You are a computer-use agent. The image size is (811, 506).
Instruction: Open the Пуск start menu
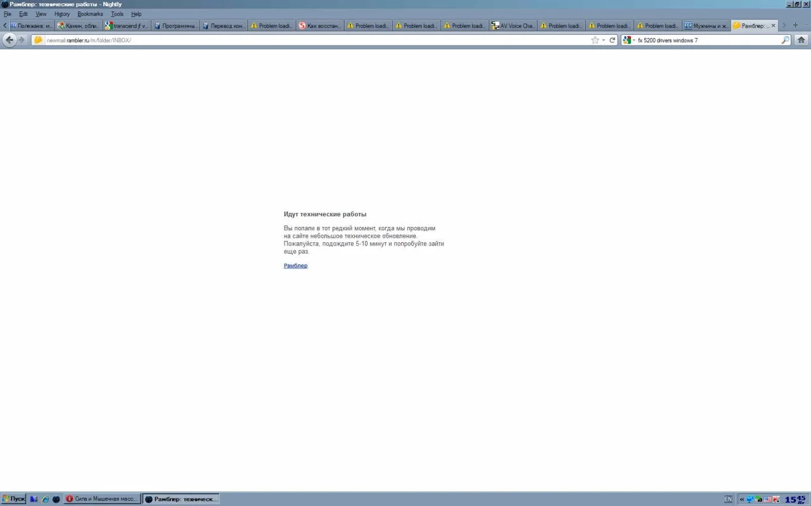point(13,499)
